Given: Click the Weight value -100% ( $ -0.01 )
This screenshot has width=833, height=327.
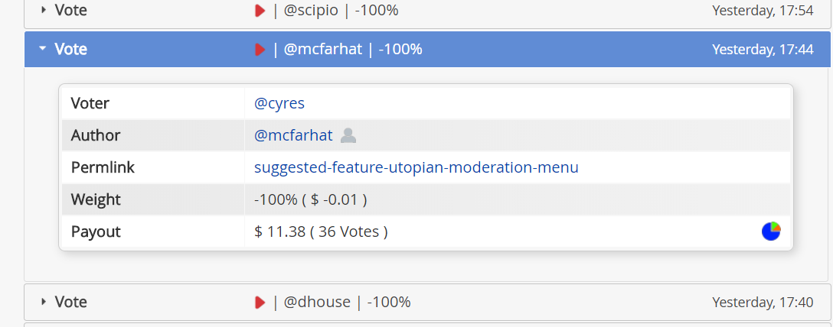Looking at the screenshot, I should [311, 200].
